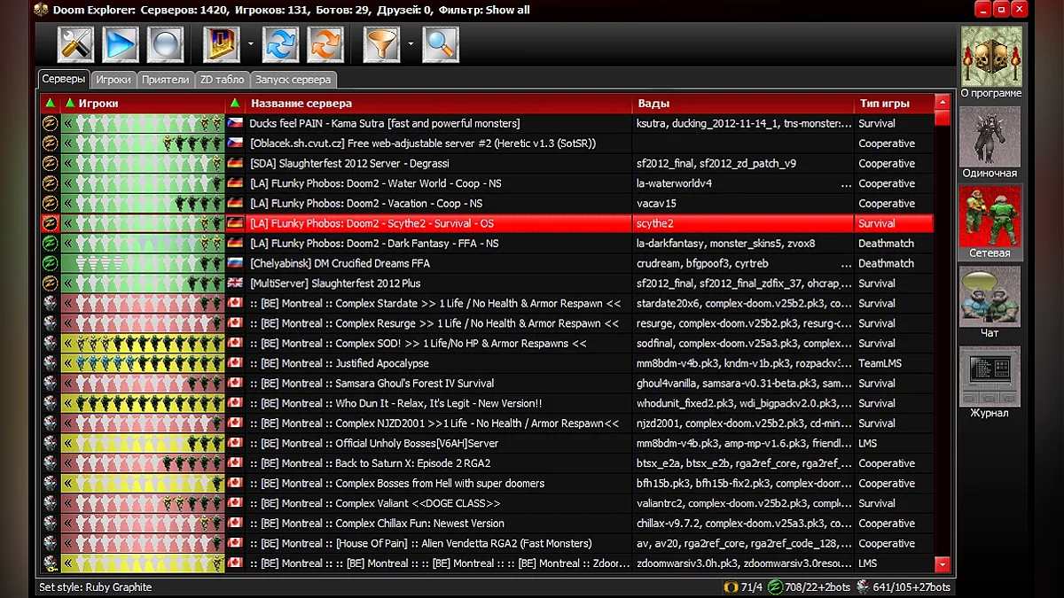Select the Одиночная sidebar icon
The height and width of the screenshot is (598, 1064).
pos(990,142)
